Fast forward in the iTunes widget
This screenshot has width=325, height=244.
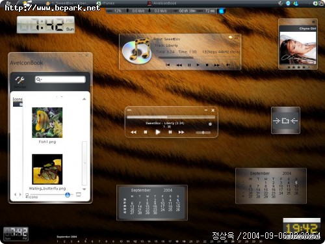pyautogui.click(x=216, y=65)
